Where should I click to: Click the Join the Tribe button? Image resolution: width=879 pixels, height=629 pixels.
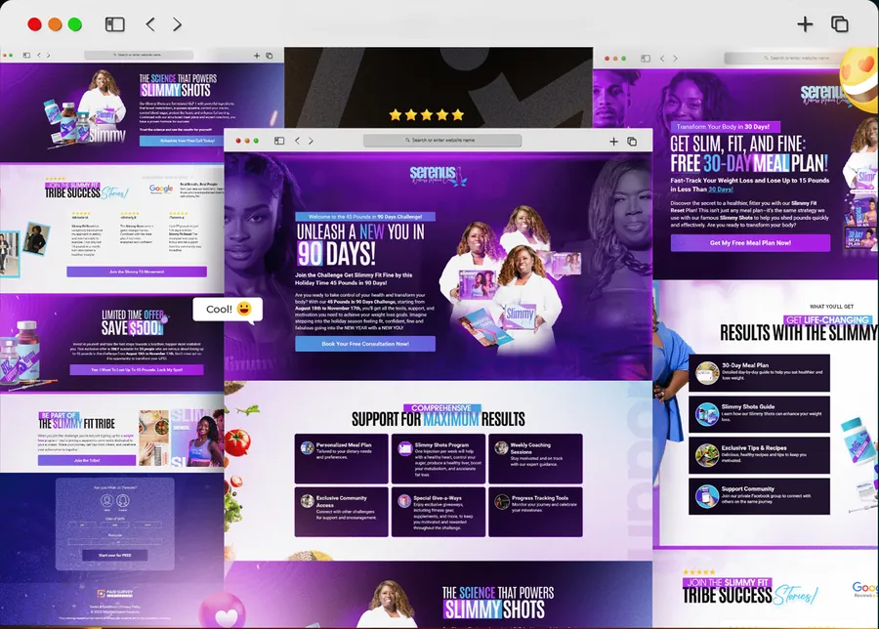coord(87,460)
